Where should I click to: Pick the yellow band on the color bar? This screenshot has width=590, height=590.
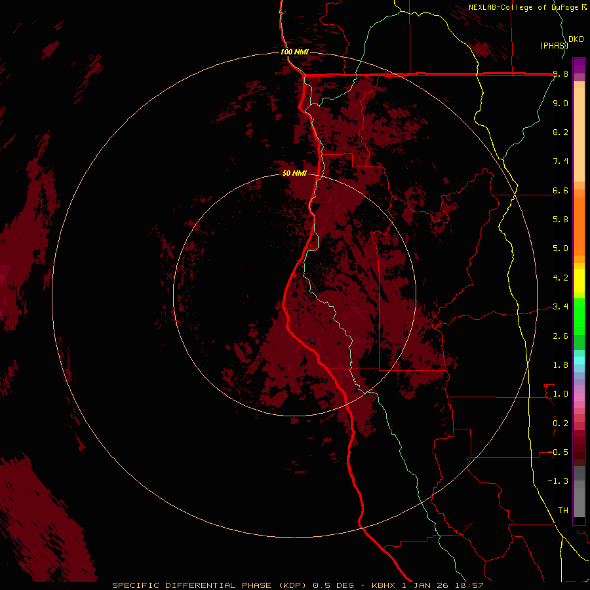[579, 281]
